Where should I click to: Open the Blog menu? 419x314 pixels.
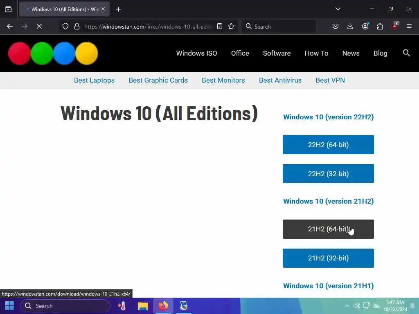380,53
